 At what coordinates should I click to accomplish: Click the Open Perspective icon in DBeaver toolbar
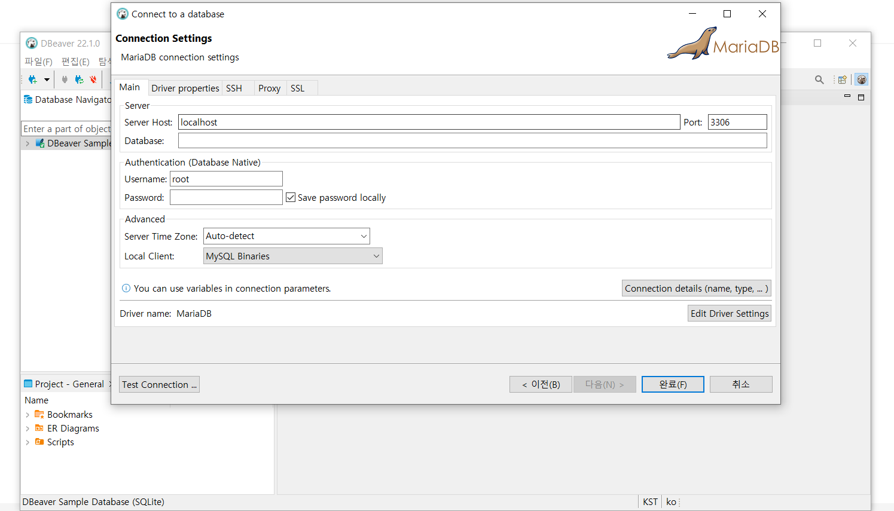tap(842, 79)
